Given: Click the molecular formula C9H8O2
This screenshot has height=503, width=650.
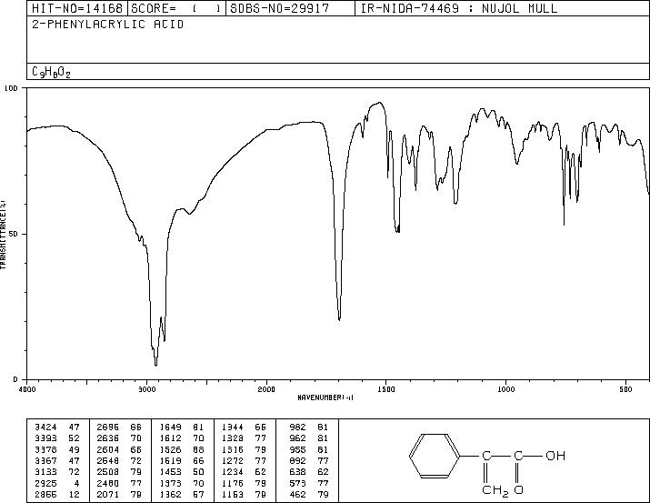Looking at the screenshot, I should [x=52, y=72].
